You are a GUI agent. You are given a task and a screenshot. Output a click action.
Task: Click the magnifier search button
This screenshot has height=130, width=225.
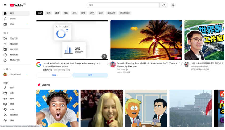pyautogui.click(x=164, y=5)
